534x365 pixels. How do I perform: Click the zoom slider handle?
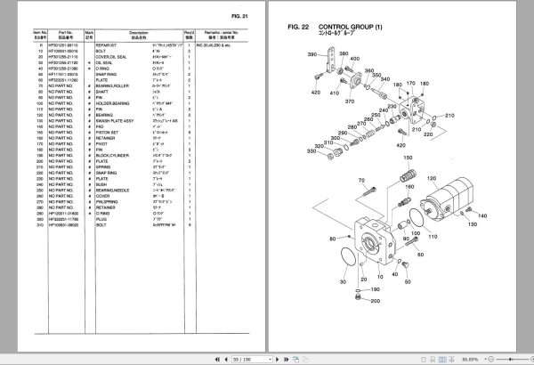tap(510, 359)
